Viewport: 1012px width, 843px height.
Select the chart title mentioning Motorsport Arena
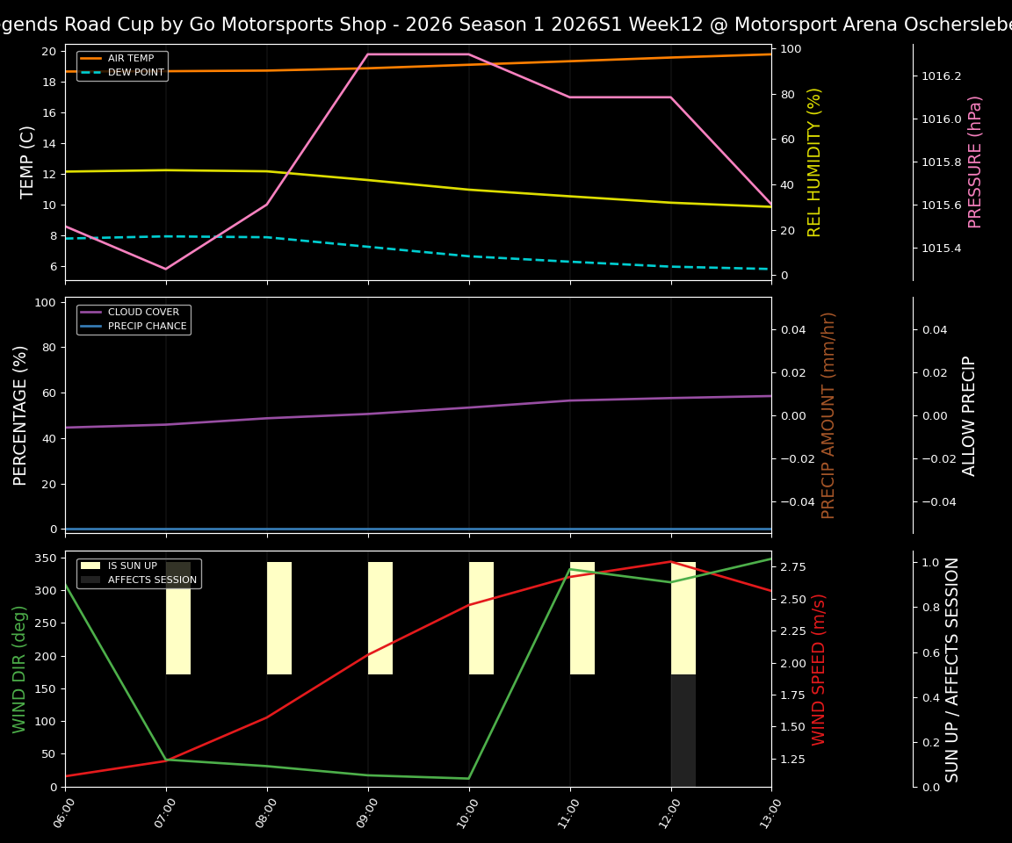(506, 24)
